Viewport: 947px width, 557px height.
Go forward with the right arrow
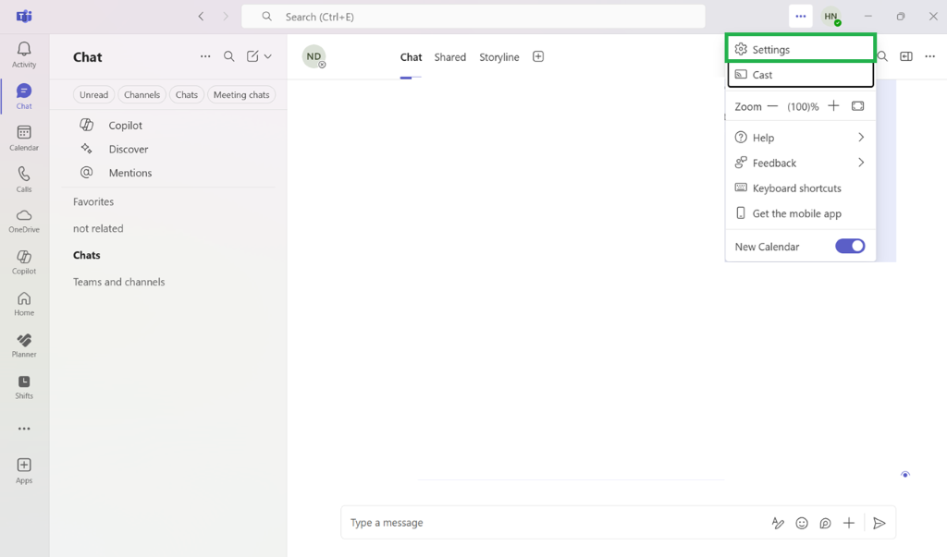point(226,17)
